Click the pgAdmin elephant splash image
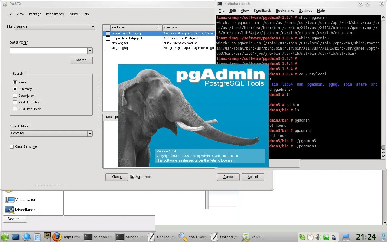This screenshot has width=387, height=242. point(193,116)
